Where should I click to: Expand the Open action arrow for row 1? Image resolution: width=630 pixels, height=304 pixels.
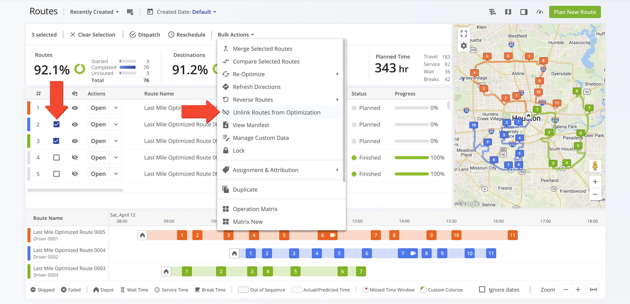tap(116, 108)
